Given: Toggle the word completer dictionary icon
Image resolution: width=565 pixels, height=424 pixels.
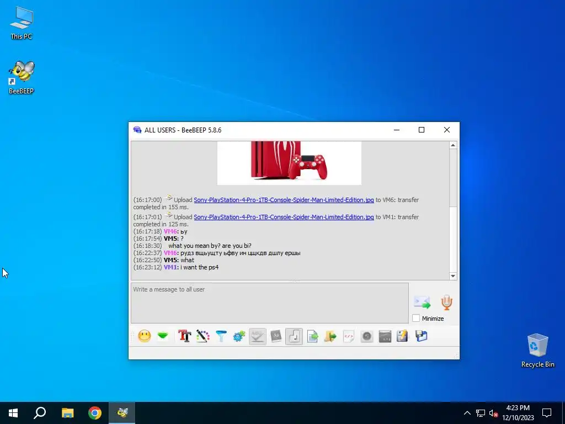Looking at the screenshot, I should point(276,336).
